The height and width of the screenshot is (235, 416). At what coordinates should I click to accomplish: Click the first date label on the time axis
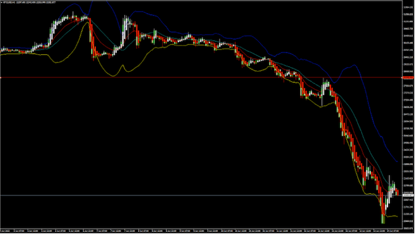coord(6,231)
